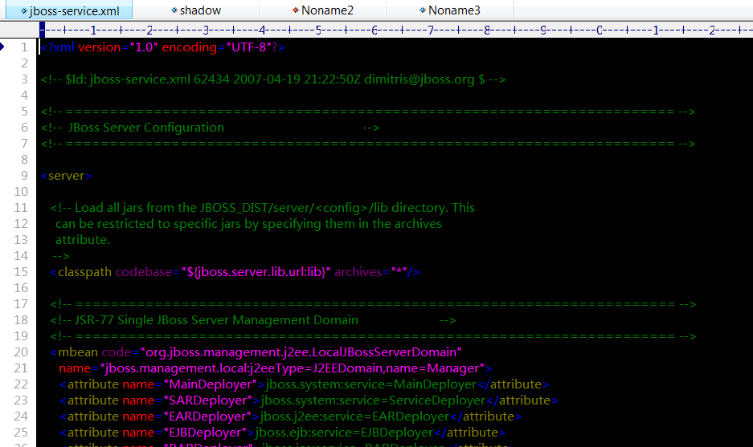753x447 pixels.
Task: Click the xml version declaration on line 1
Action: click(163, 47)
